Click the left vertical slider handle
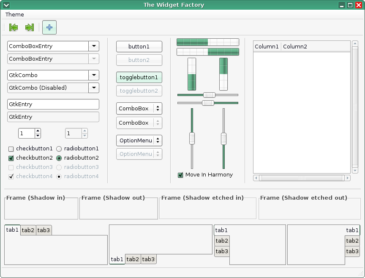 [x=192, y=138]
